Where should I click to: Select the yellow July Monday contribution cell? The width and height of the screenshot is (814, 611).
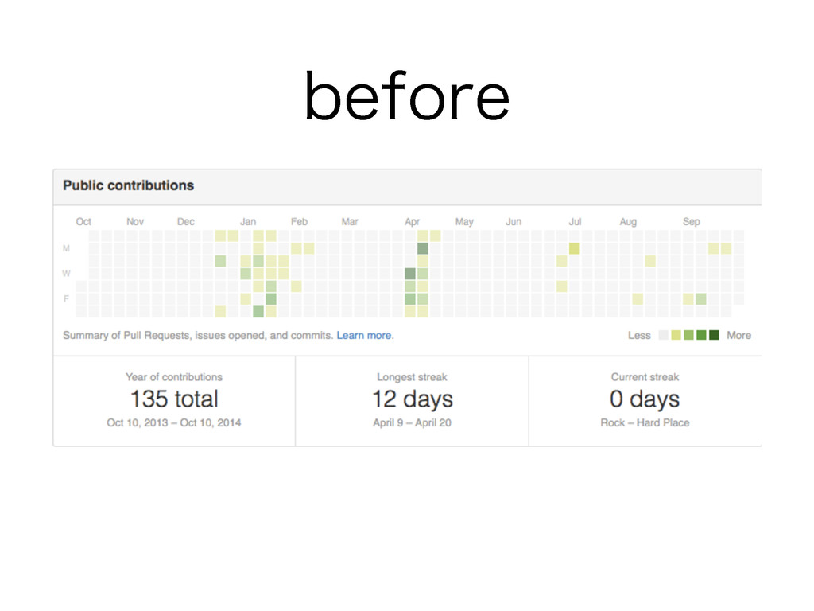pyautogui.click(x=574, y=248)
